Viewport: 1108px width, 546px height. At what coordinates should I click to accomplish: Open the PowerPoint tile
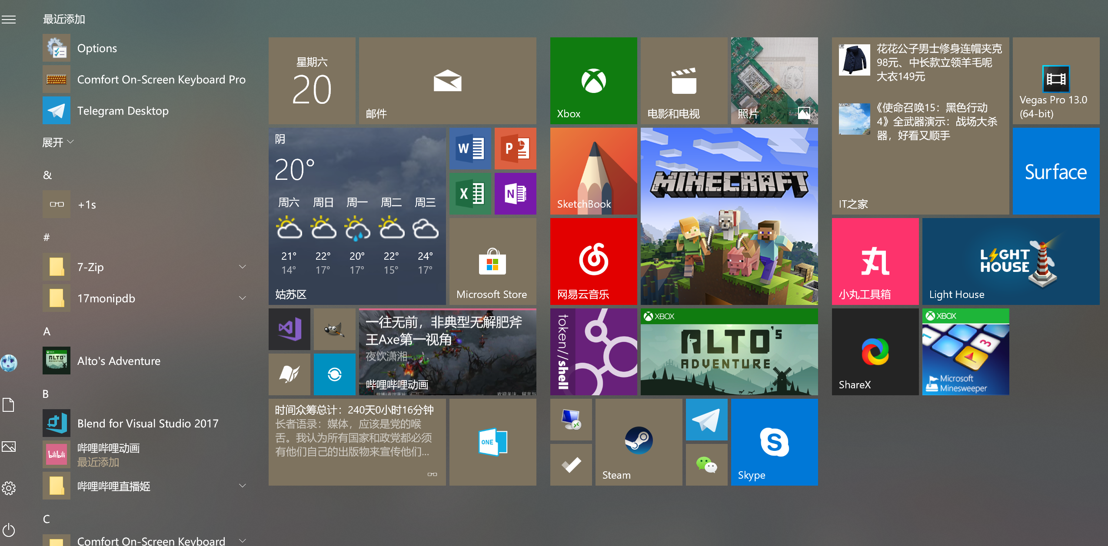point(515,149)
